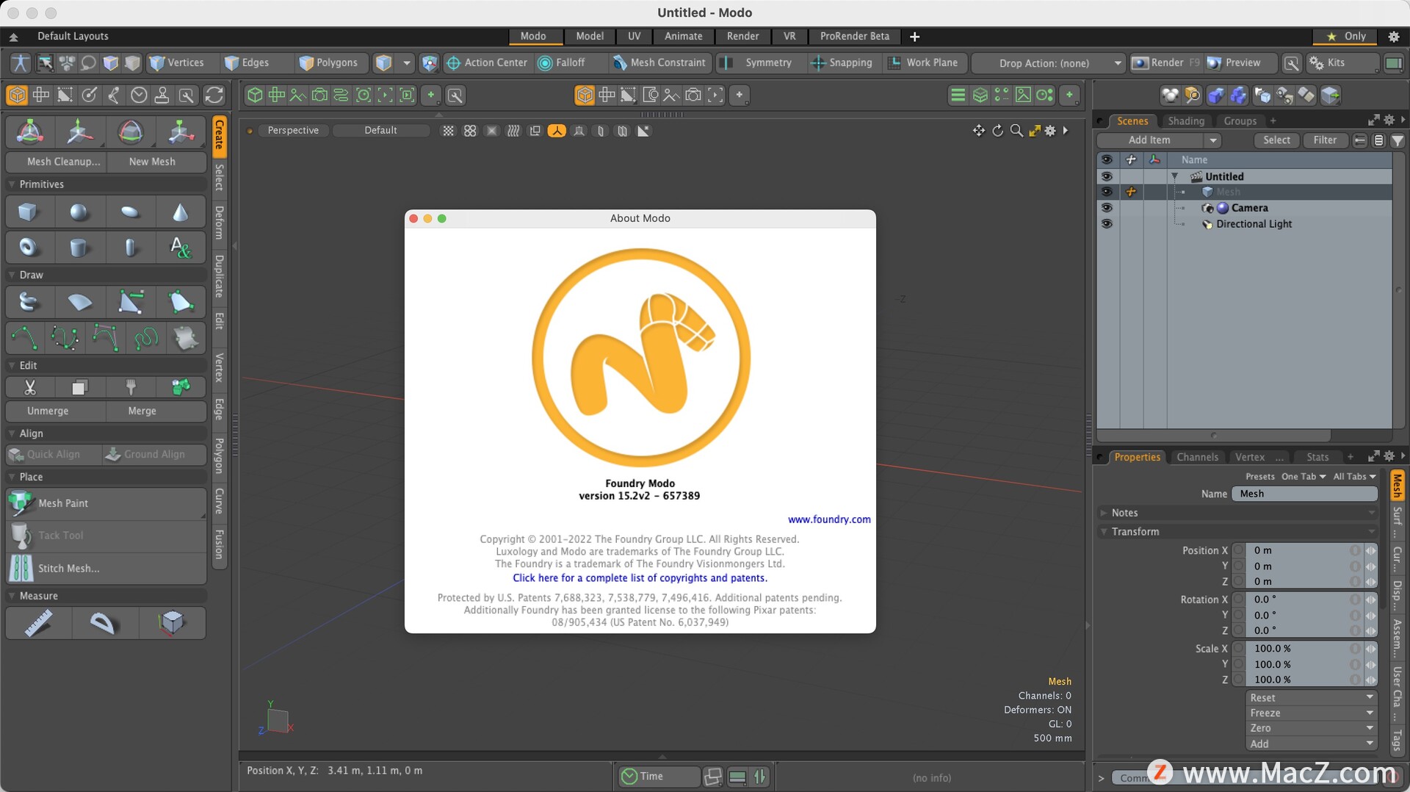The image size is (1410, 792).
Task: Toggle Mesh Constraint
Action: 659,62
